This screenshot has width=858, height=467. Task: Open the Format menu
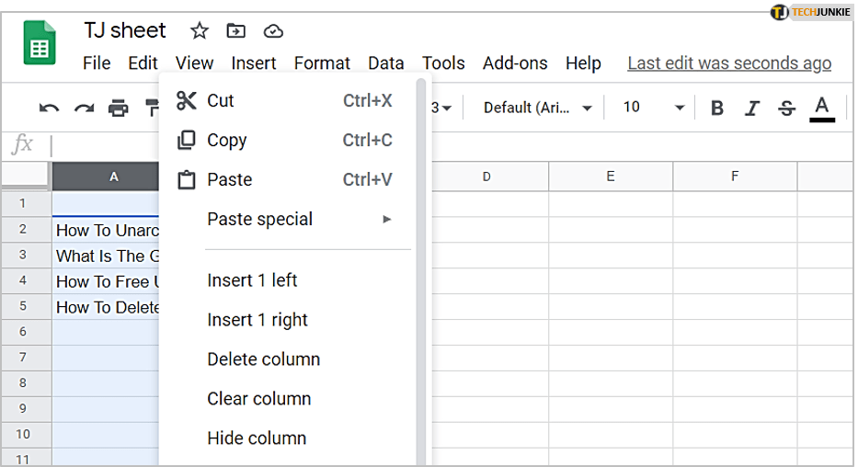[x=322, y=63]
